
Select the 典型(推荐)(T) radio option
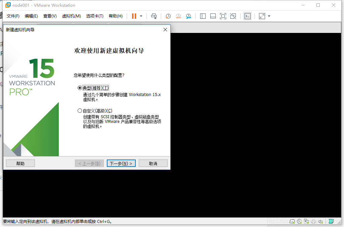coord(93,88)
